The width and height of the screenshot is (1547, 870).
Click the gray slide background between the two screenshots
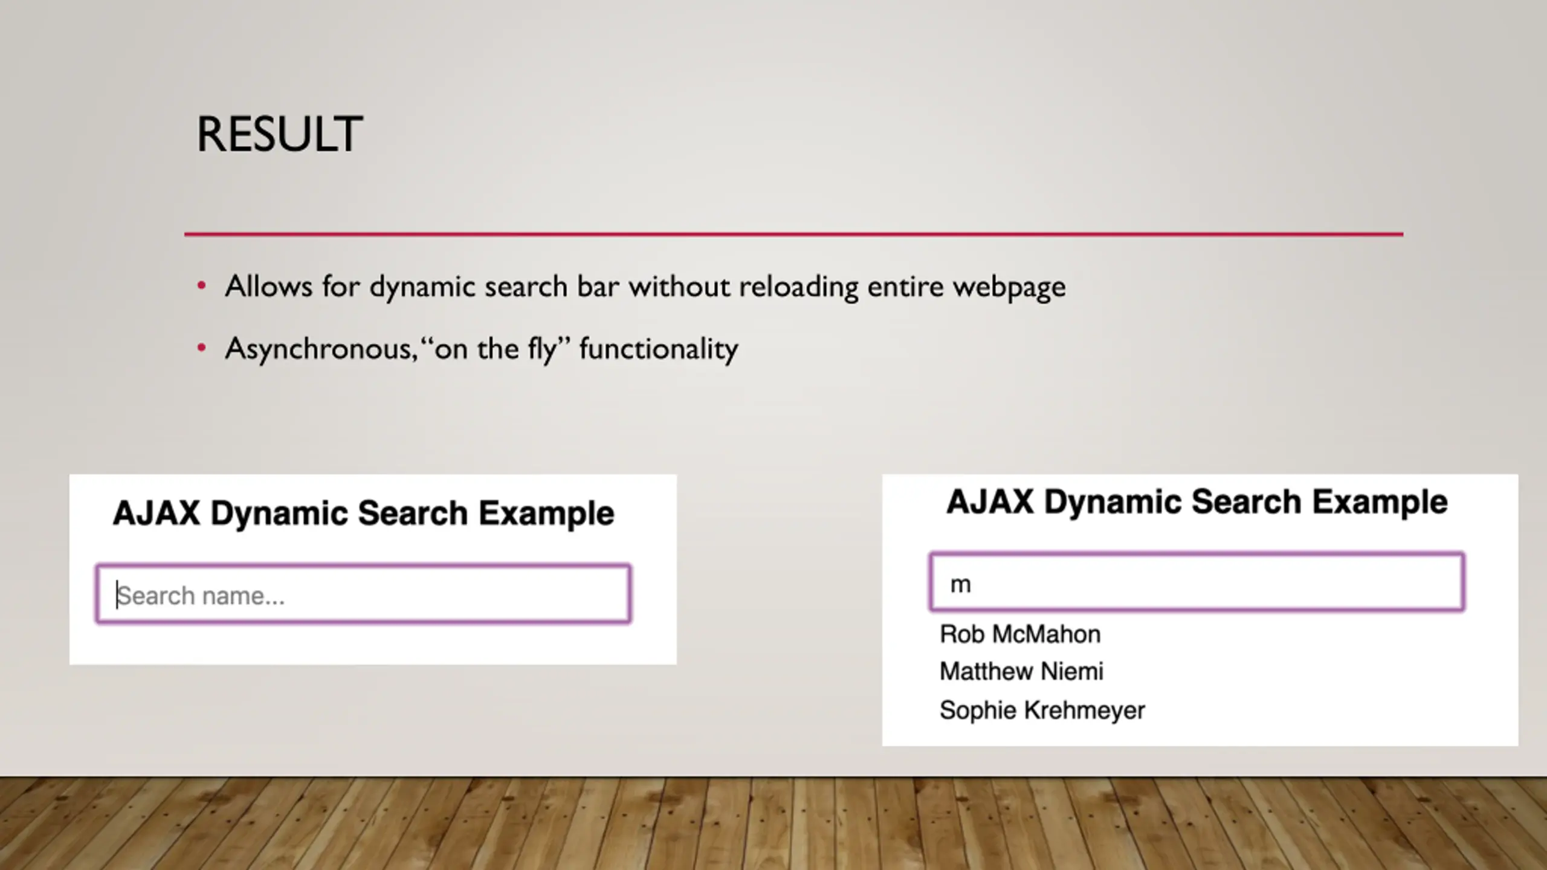coord(780,604)
